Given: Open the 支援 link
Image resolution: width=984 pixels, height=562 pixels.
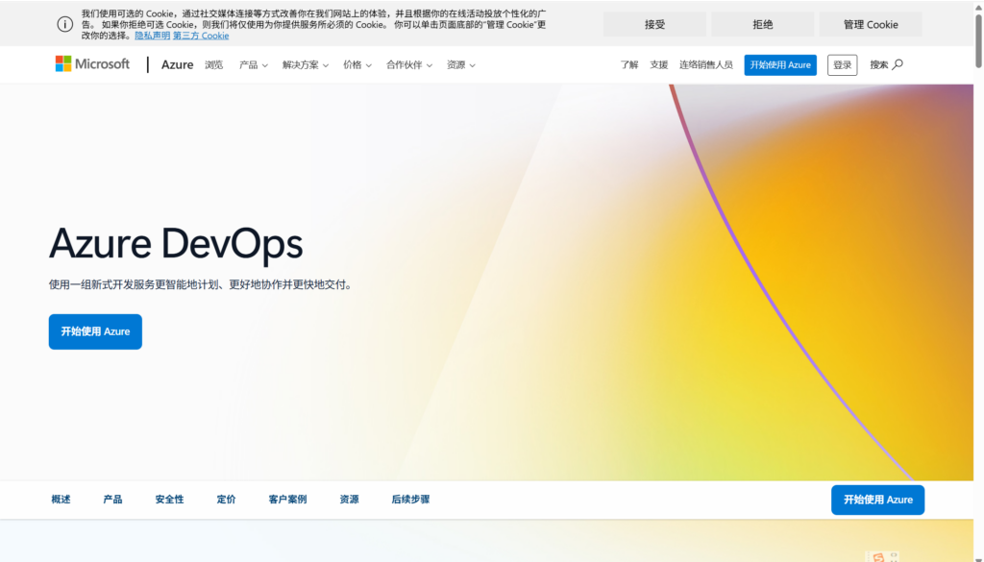Looking at the screenshot, I should coord(659,64).
